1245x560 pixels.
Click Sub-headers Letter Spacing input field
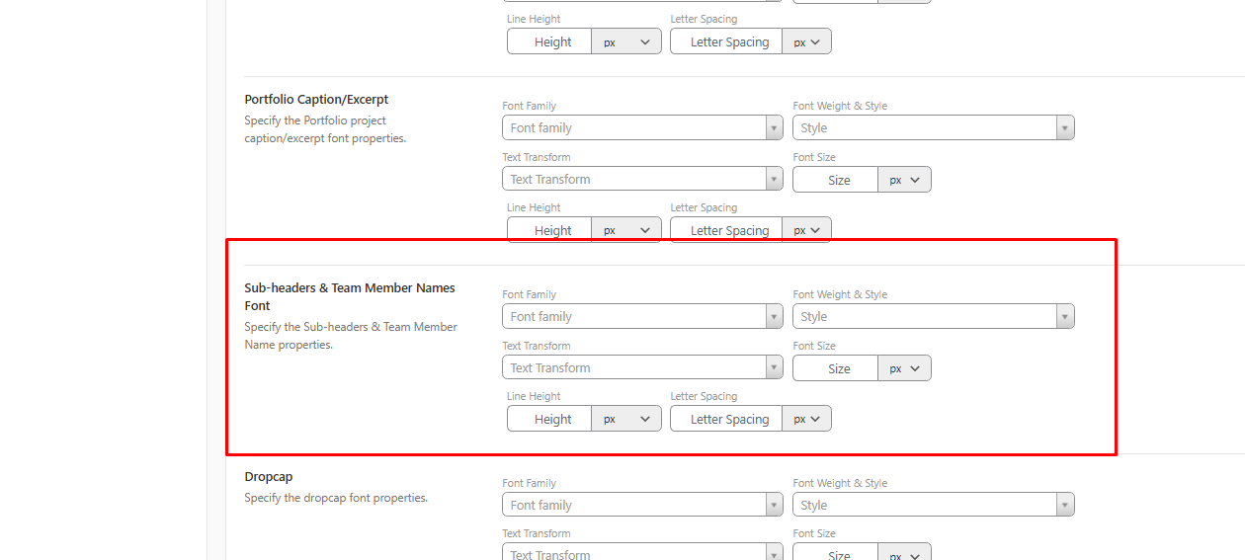pos(727,419)
